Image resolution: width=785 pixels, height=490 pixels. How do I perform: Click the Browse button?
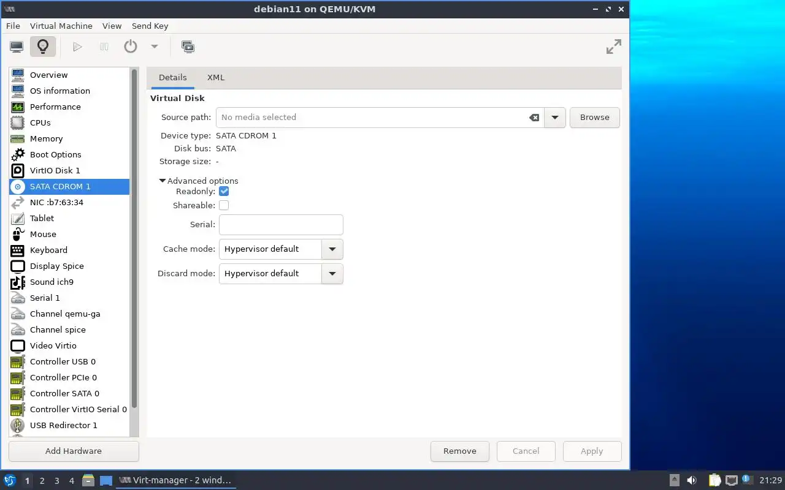(x=594, y=117)
